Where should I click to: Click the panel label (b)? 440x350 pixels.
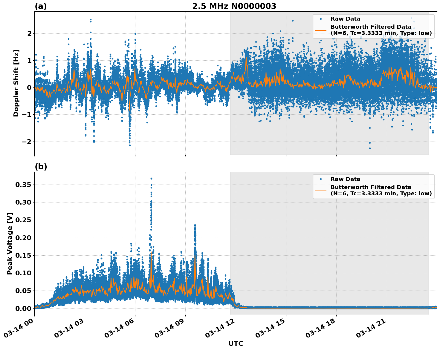tap(40, 167)
